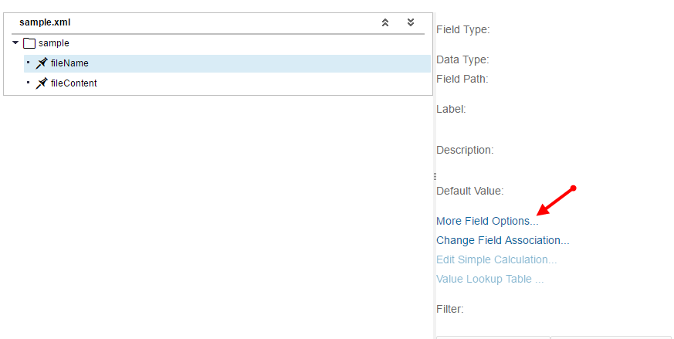Click the vertical panel splitter handle
Viewport: 674px width, 339px height.
click(x=435, y=176)
